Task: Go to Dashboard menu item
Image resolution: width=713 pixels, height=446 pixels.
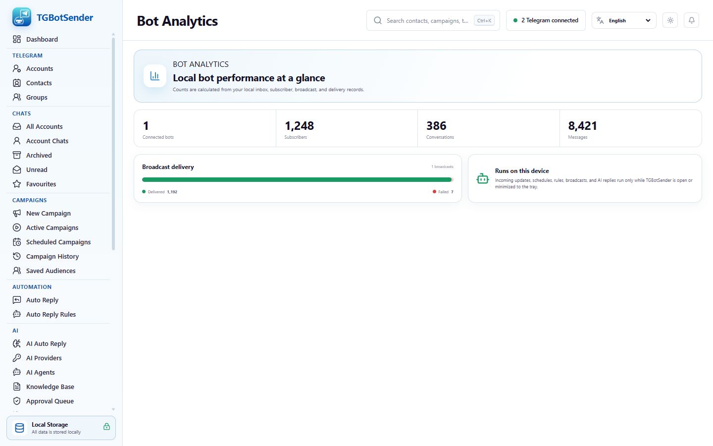Action: pos(58,39)
